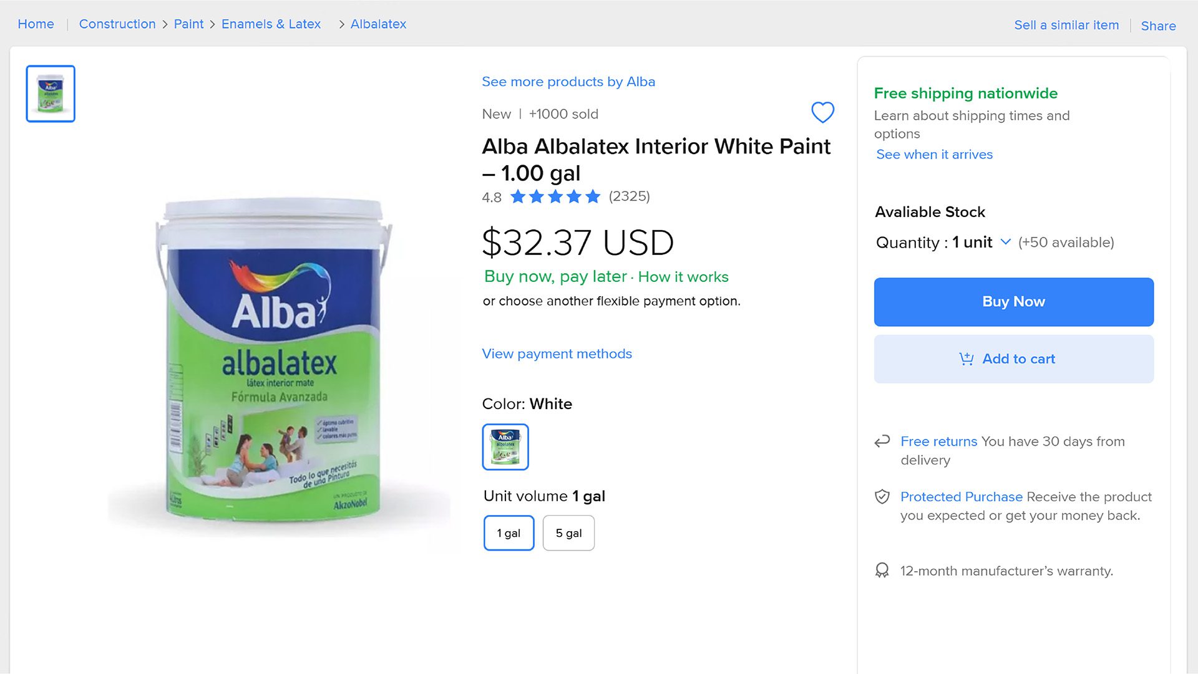This screenshot has height=674, width=1198.
Task: Click Sell a similar item link
Action: coord(1066,26)
